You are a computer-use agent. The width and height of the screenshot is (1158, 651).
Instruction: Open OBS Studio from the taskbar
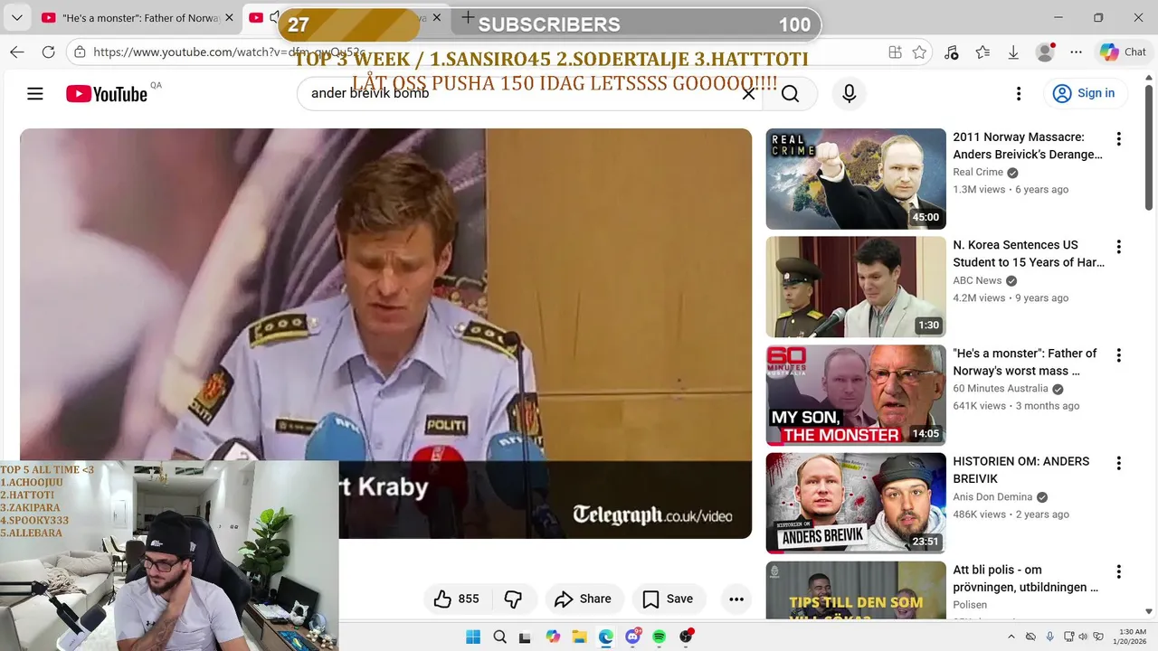[686, 637]
